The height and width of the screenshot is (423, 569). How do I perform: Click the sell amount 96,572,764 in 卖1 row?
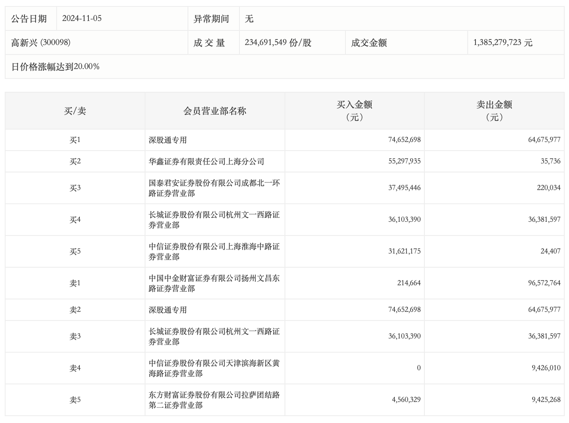tap(544, 283)
